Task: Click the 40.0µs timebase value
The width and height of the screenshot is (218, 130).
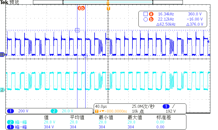Action: [101, 106]
